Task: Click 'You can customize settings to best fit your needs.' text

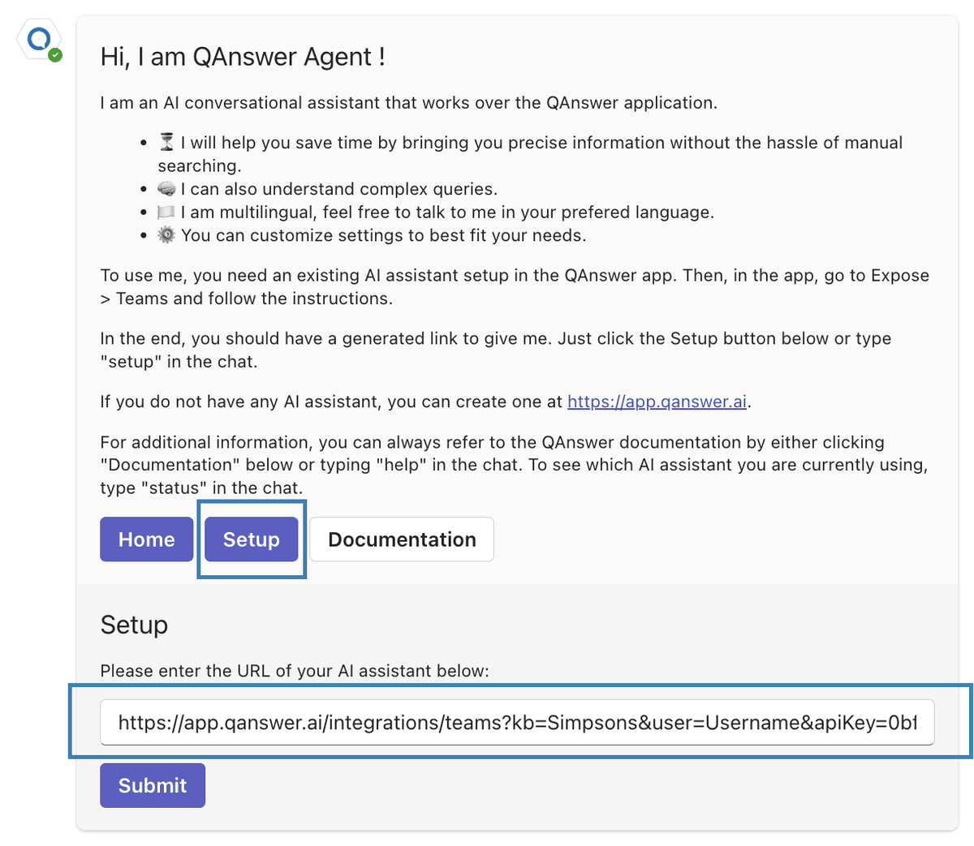Action: (384, 235)
